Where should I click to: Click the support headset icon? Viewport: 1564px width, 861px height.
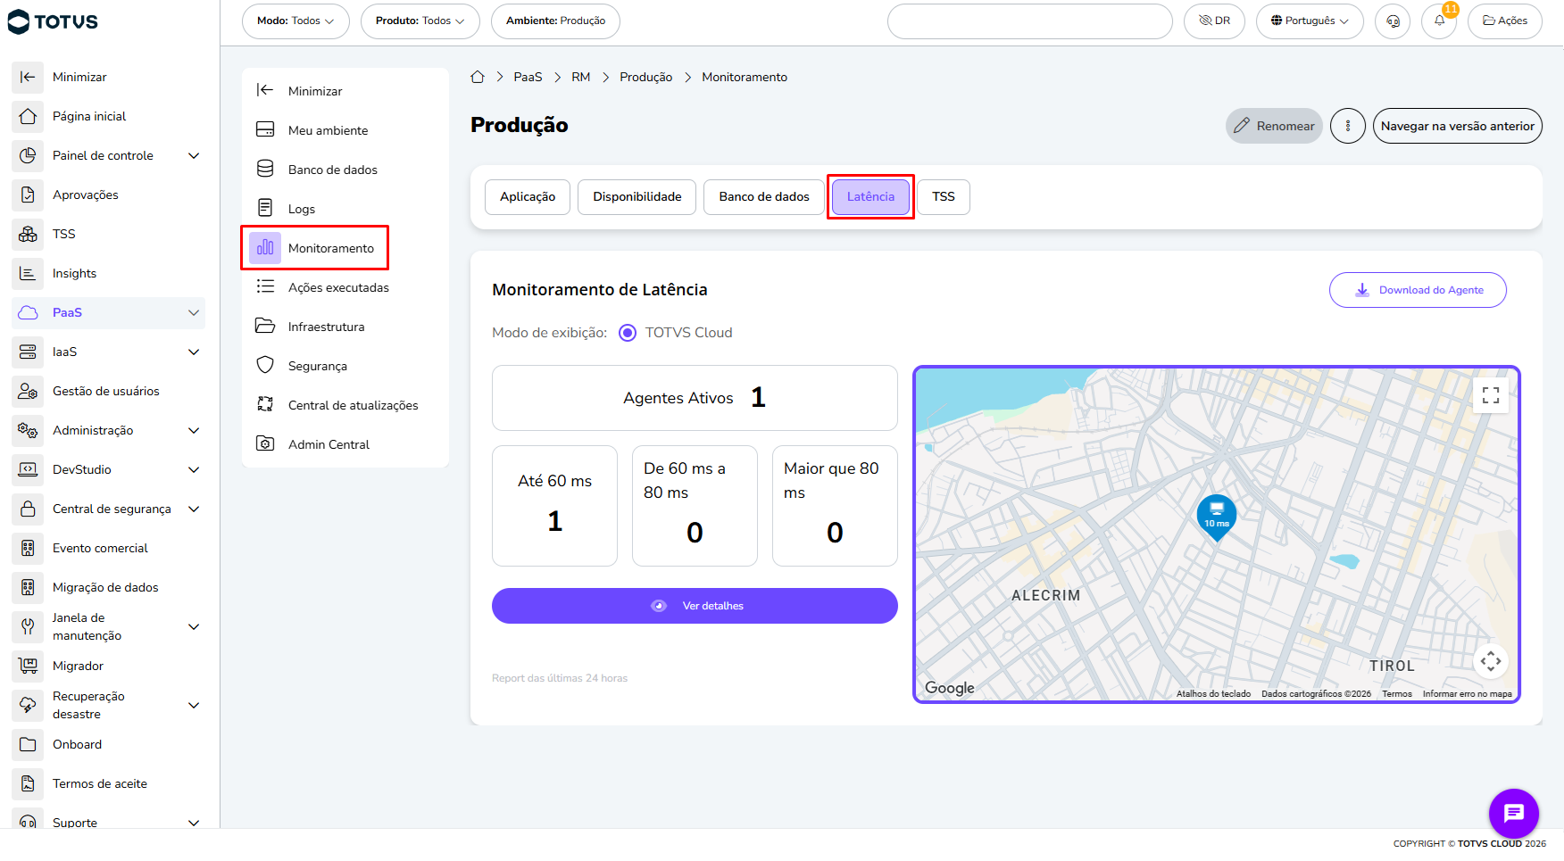tap(1393, 21)
